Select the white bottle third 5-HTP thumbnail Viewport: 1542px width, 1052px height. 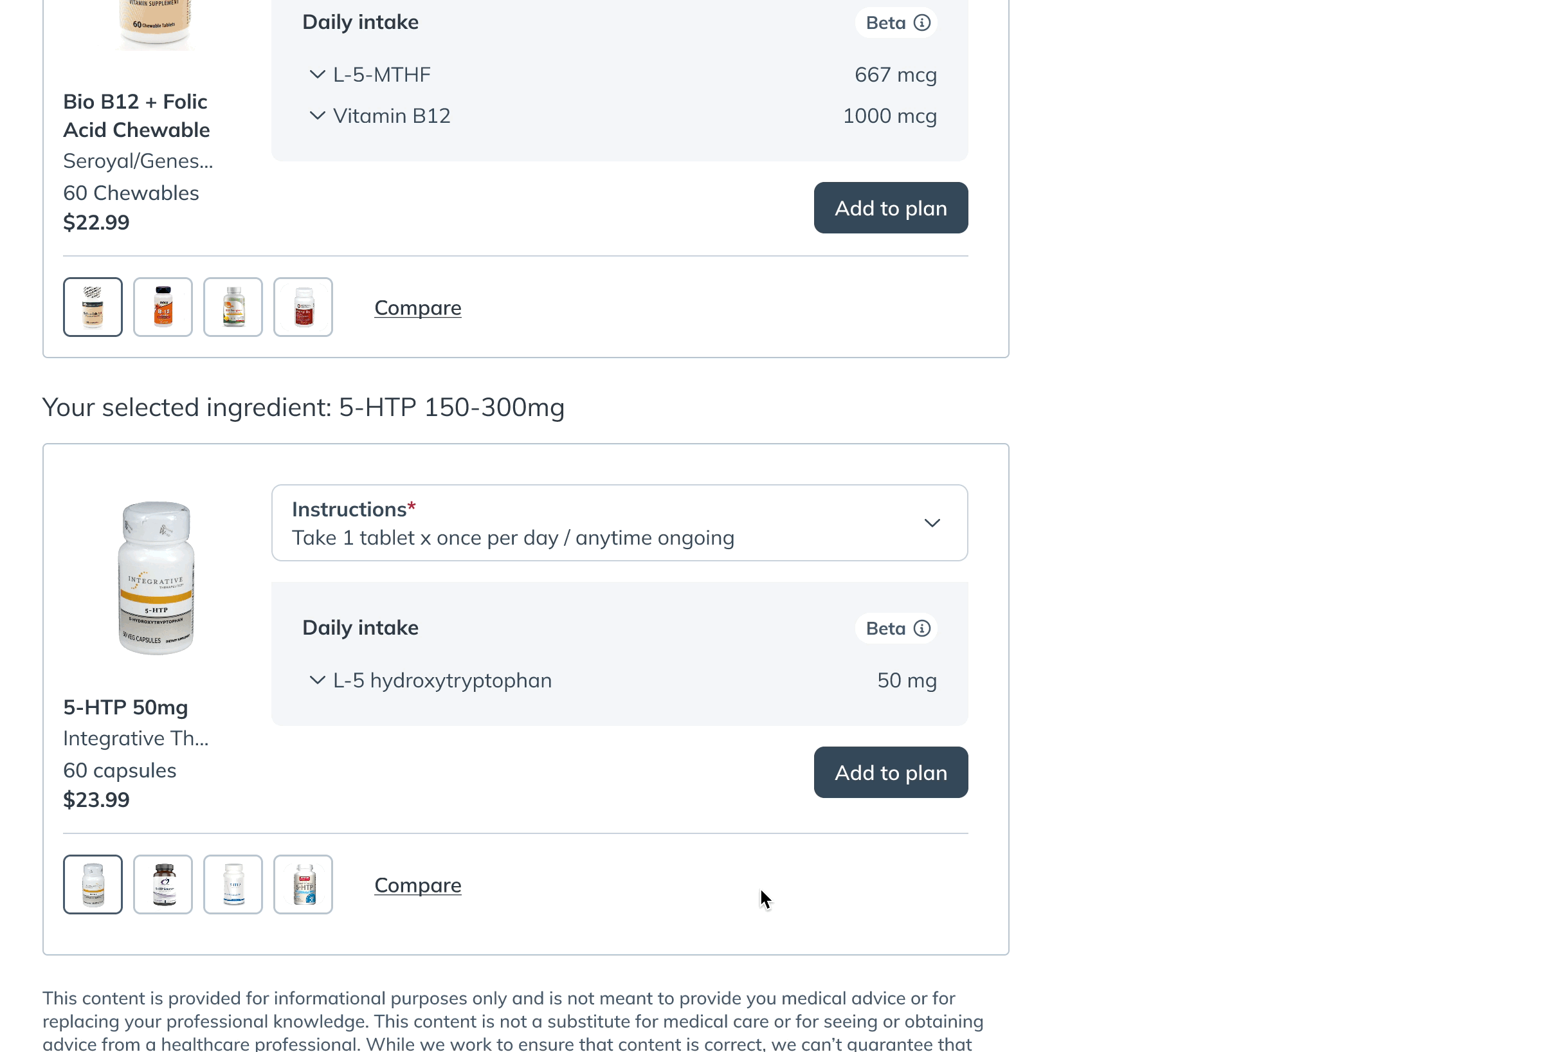coord(233,885)
